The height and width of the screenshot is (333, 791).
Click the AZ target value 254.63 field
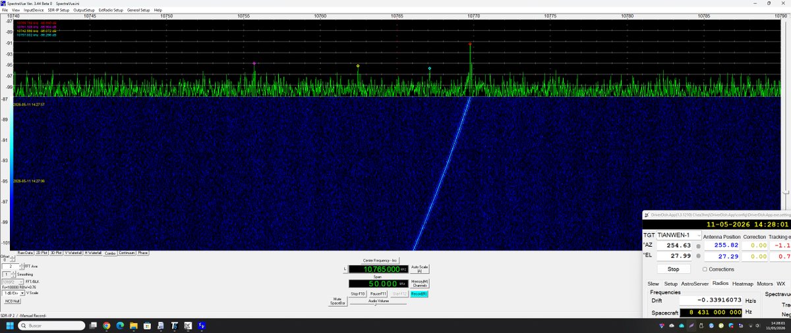pyautogui.click(x=674, y=245)
